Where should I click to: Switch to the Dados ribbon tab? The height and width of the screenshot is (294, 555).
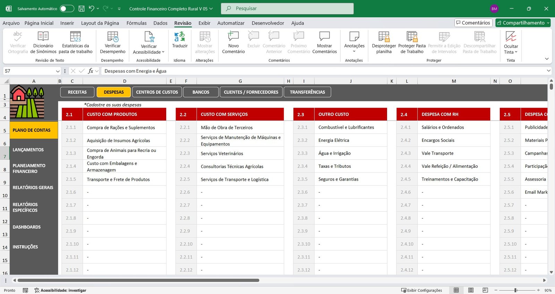[x=160, y=23]
